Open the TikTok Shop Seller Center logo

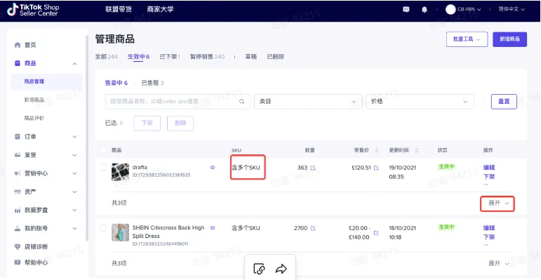[33, 10]
